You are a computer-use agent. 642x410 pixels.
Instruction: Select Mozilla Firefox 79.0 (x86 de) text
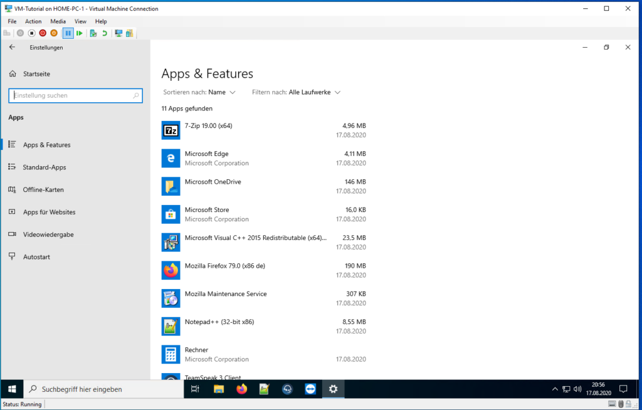pyautogui.click(x=225, y=266)
